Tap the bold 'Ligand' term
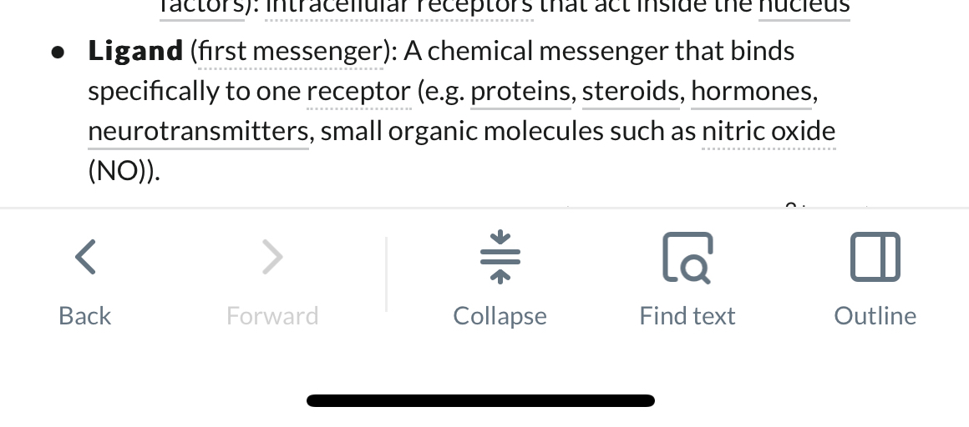This screenshot has height=427, width=969. pos(135,51)
